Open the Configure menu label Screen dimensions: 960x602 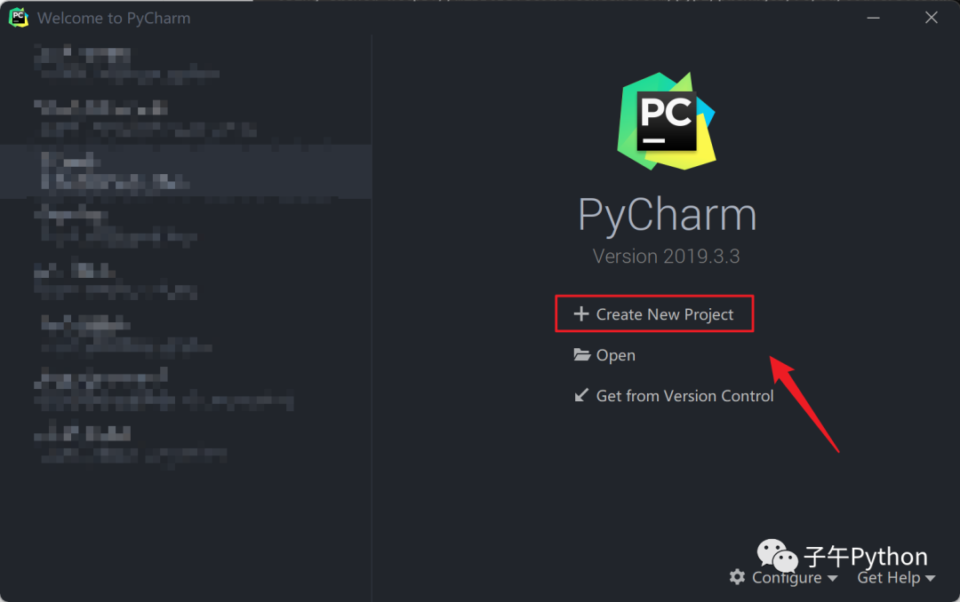[787, 577]
